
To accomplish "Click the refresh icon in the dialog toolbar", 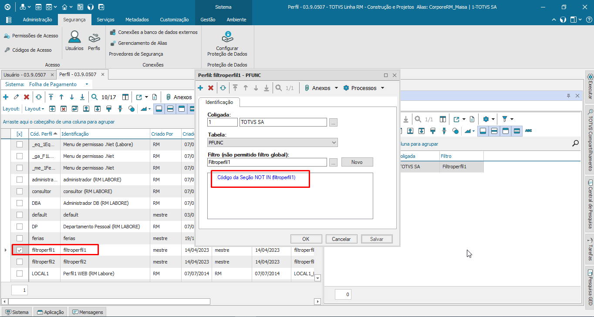I will coord(223,88).
